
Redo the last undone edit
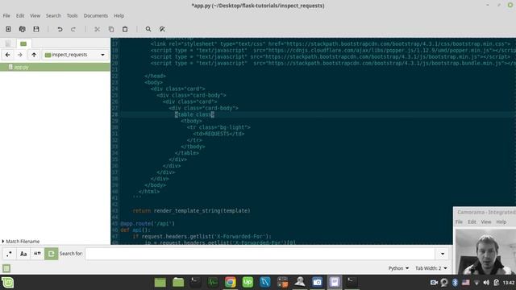pos(73,29)
